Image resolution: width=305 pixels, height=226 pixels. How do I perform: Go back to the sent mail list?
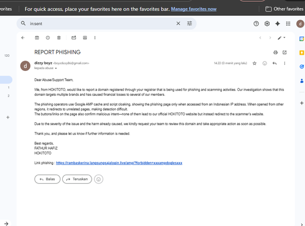pyautogui.click(x=23, y=38)
